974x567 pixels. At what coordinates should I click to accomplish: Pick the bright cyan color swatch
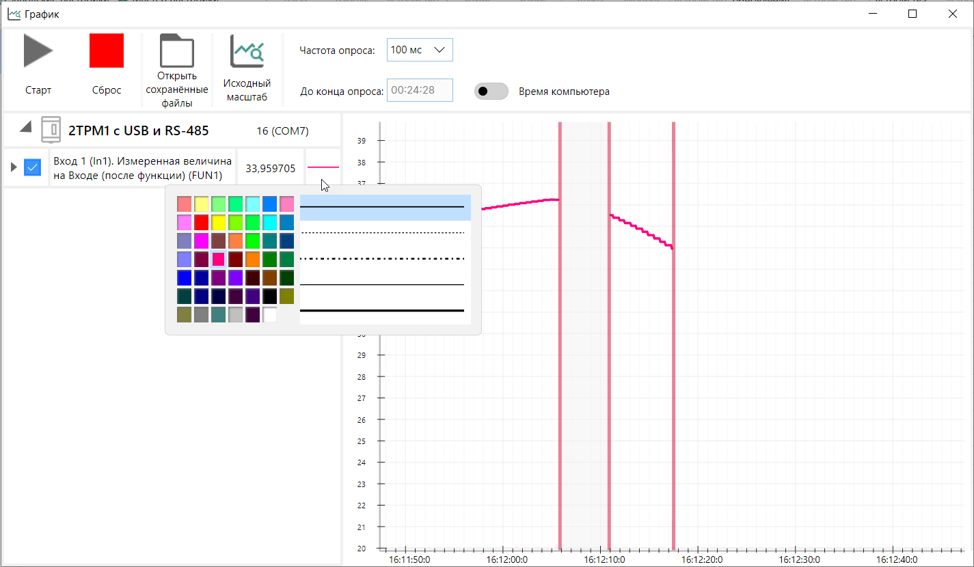pos(269,222)
